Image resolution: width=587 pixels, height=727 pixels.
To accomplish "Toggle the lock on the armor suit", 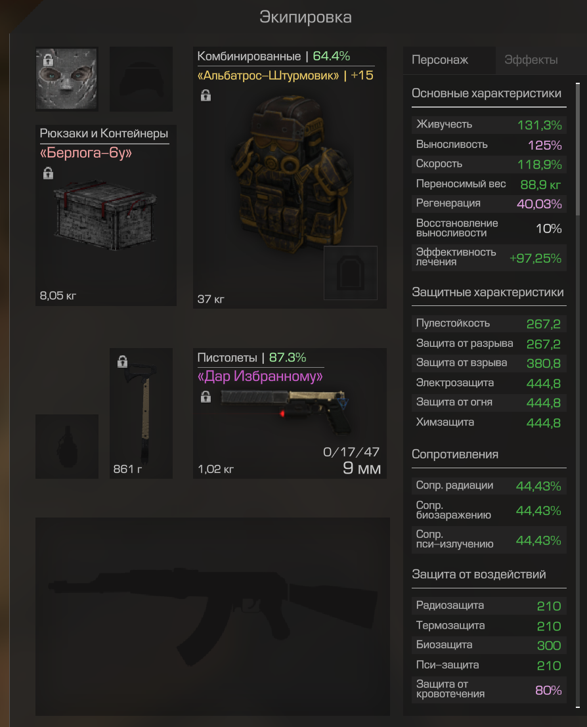I will tap(206, 95).
